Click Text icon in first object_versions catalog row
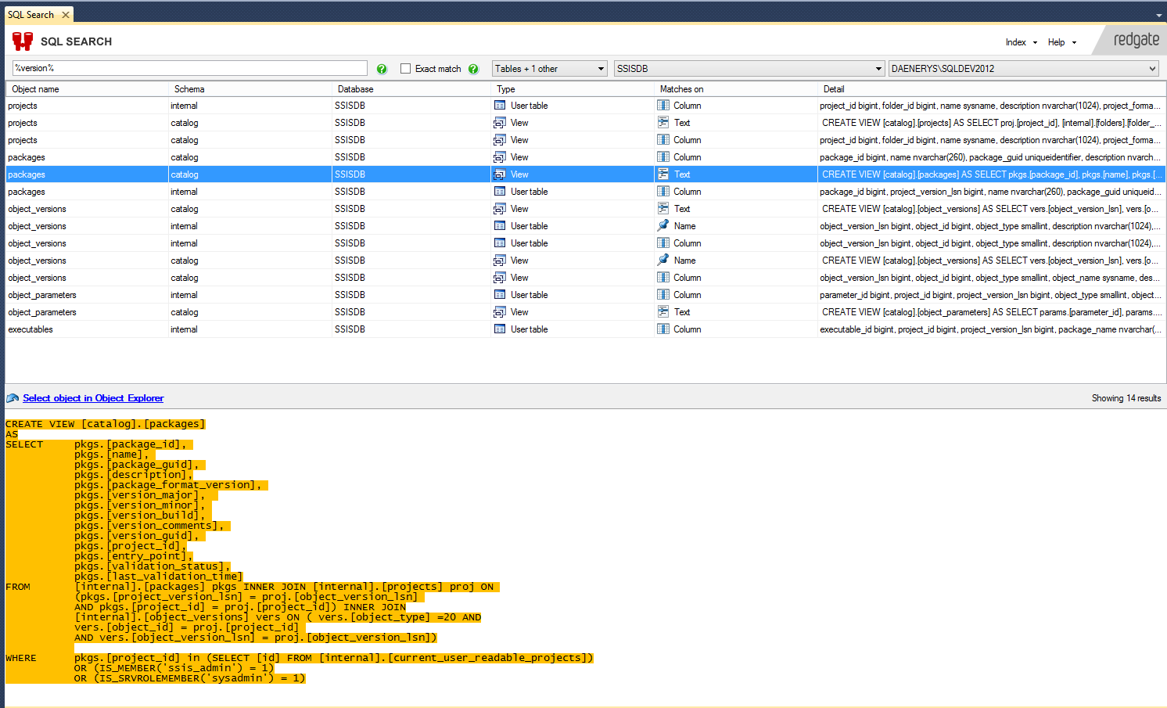The image size is (1167, 708). pyautogui.click(x=663, y=209)
